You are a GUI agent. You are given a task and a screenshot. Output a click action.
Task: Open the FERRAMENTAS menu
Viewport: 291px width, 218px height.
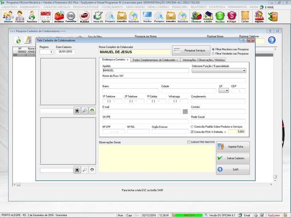238,7
